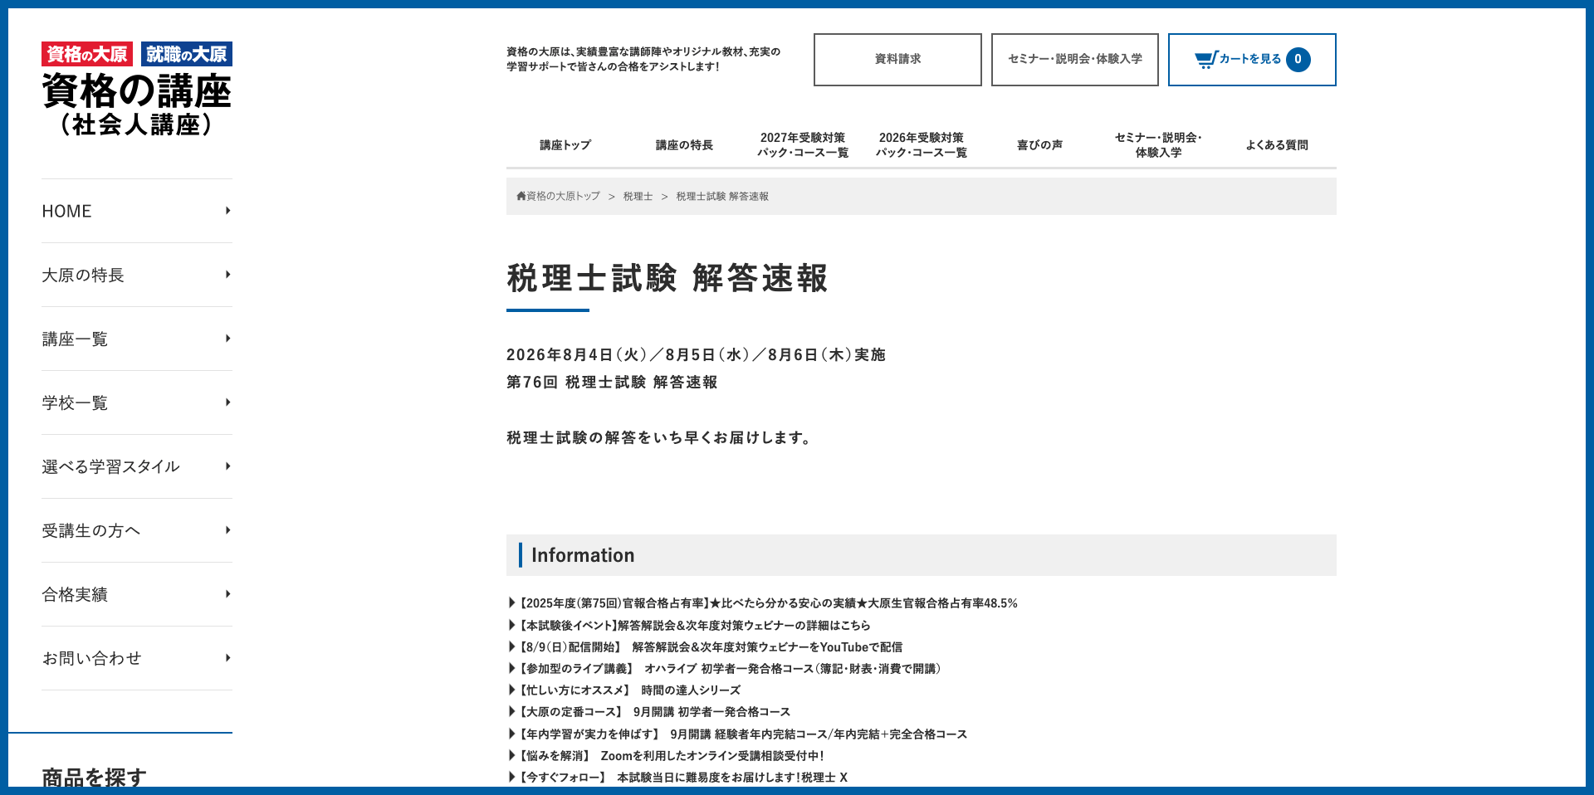Expand the お問い合わせ arrow
Image resolution: width=1594 pixels, height=795 pixels.
click(x=227, y=658)
